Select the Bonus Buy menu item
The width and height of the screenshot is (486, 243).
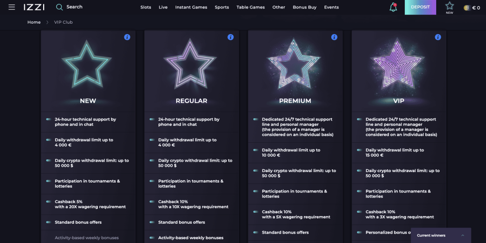tap(305, 7)
